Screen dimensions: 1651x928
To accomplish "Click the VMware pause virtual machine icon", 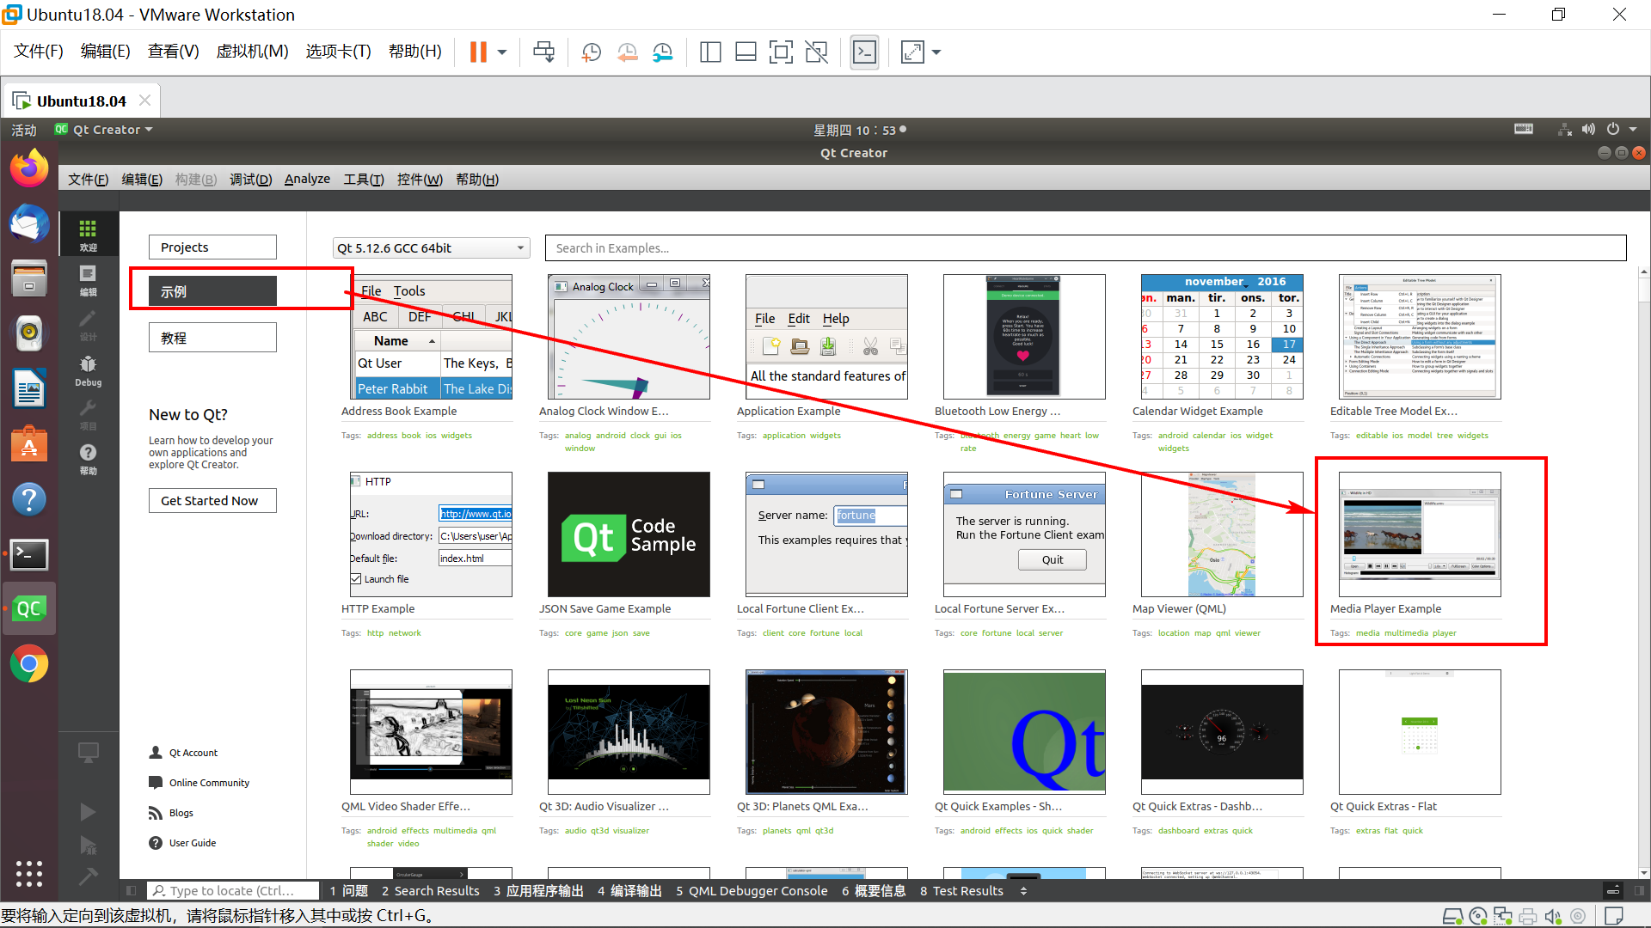I will [x=478, y=52].
